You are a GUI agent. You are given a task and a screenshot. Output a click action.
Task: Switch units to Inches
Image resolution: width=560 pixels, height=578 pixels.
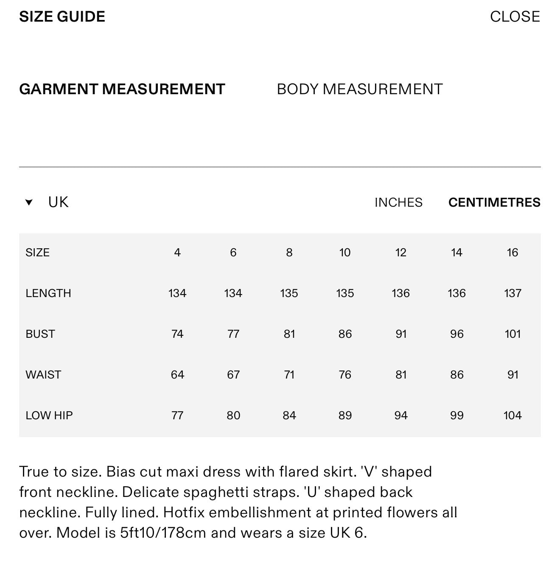coord(398,202)
